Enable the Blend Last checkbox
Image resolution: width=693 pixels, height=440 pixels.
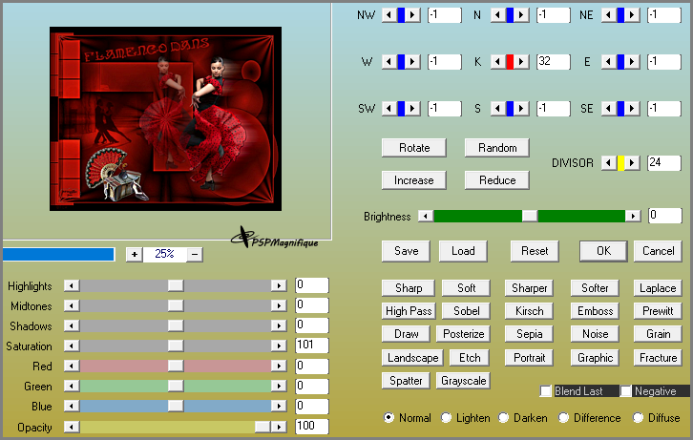[x=546, y=391]
